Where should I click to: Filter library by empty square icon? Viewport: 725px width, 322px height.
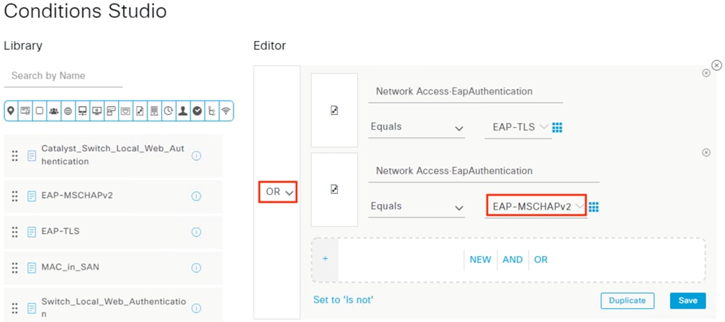tap(40, 111)
